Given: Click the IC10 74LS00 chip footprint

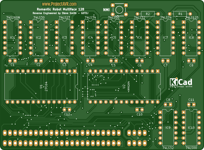Looking at the screenshot, I should pos(191,128).
